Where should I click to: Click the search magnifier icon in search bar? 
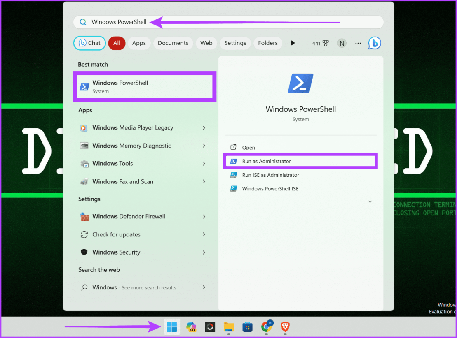(x=82, y=22)
